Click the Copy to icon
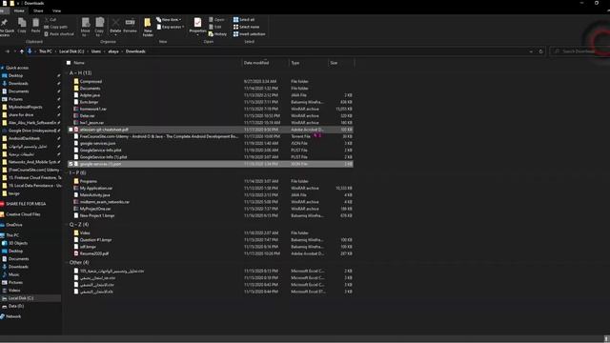The width and height of the screenshot is (610, 343). pyautogui.click(x=99, y=23)
